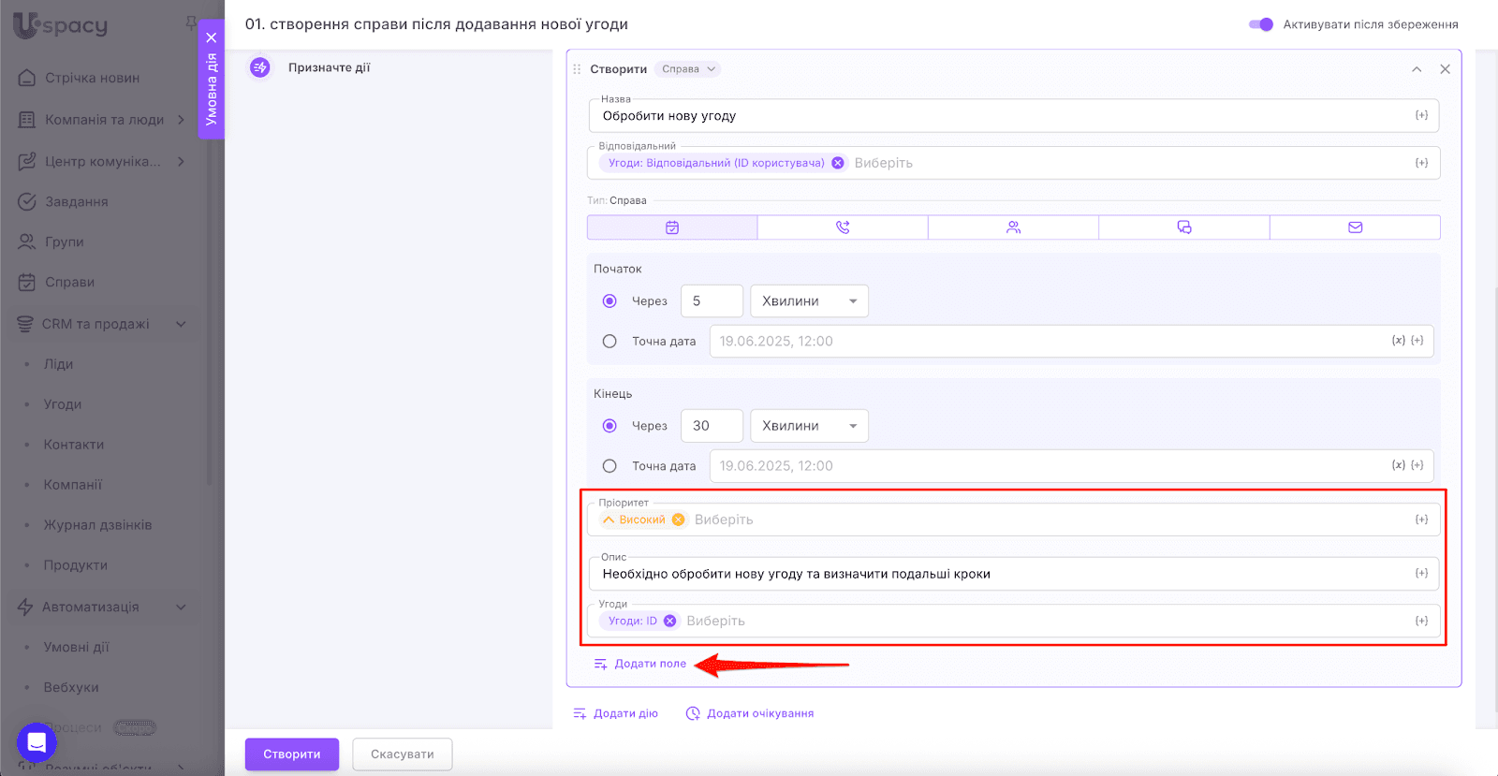The height and width of the screenshot is (776, 1498).
Task: Open 'Угоди' in the CRM submenu
Action: tap(63, 404)
